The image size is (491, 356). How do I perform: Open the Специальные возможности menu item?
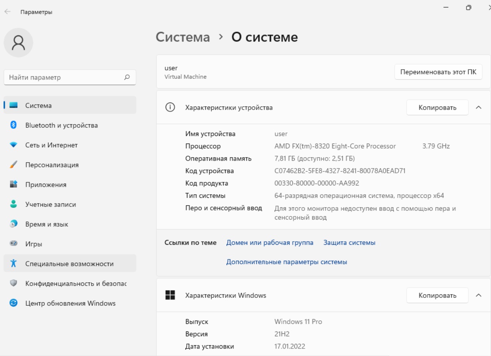pyautogui.click(x=70, y=264)
